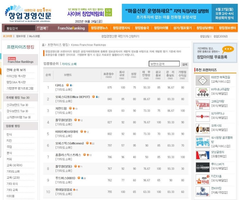The height and width of the screenshot is (200, 239).
Task: Open the 마을신문 운영하세요 advertisement banner
Action: coord(180,13)
